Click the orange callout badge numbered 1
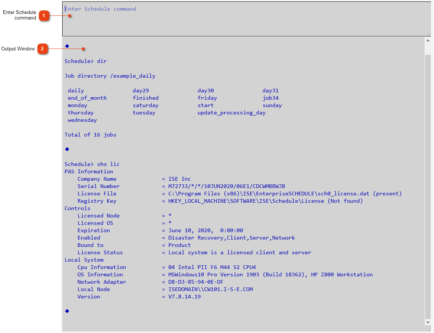This screenshot has width=434, height=333. tap(44, 16)
